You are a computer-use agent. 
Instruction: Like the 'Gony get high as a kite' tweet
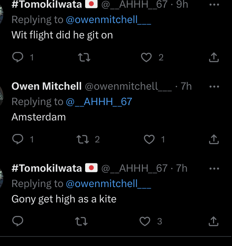coord(145,221)
